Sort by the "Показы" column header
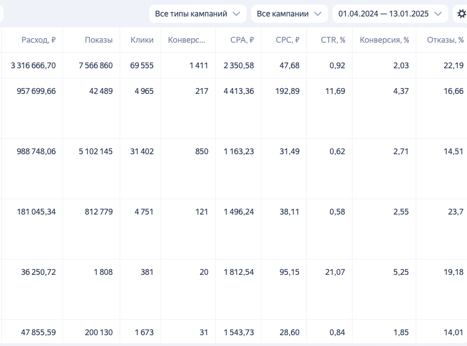This screenshot has width=467, height=346. pos(99,40)
